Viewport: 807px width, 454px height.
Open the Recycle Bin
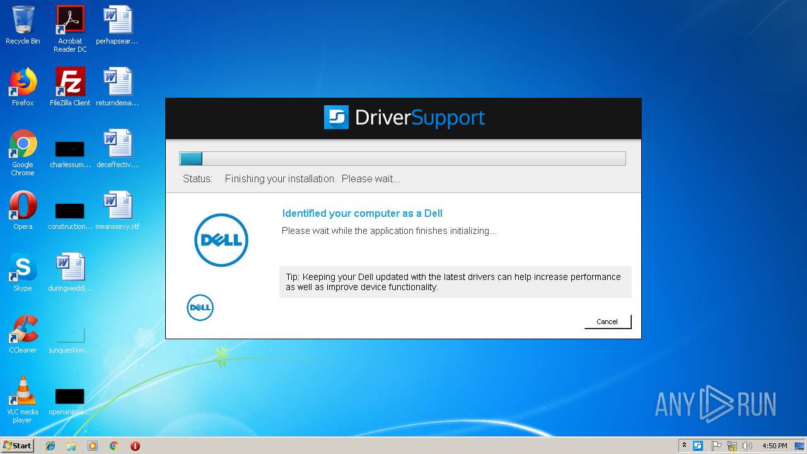[x=23, y=26]
